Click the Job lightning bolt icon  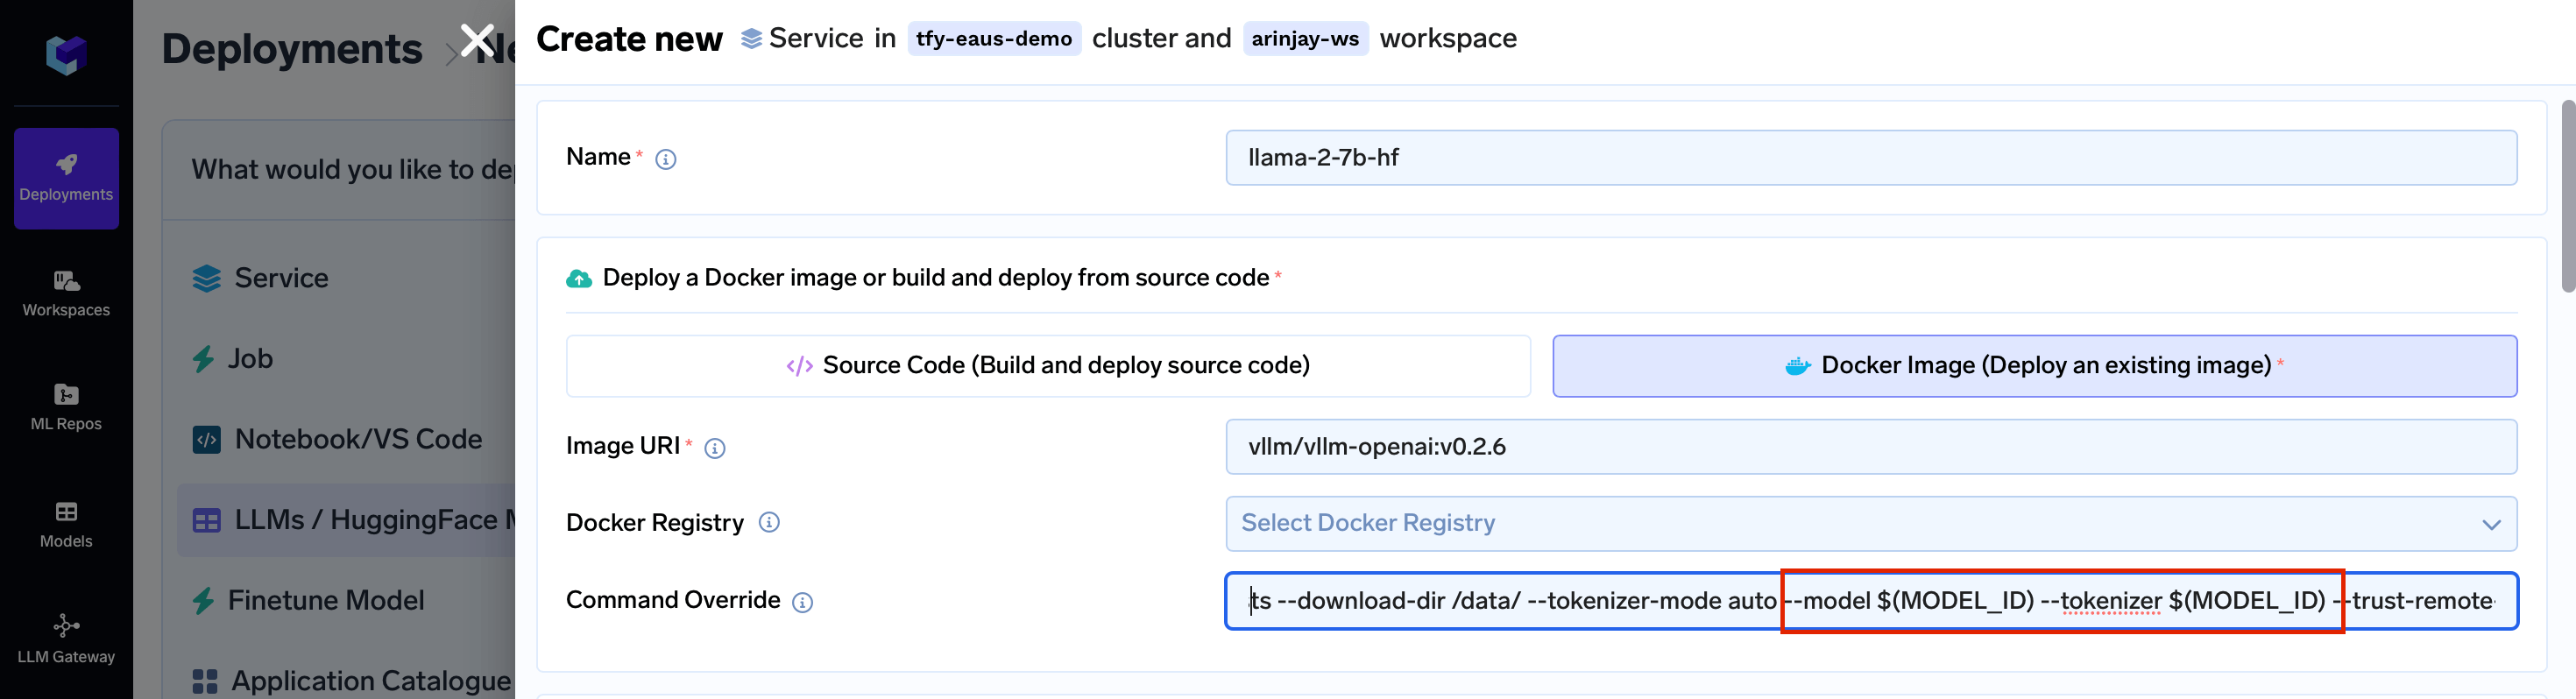click(203, 359)
